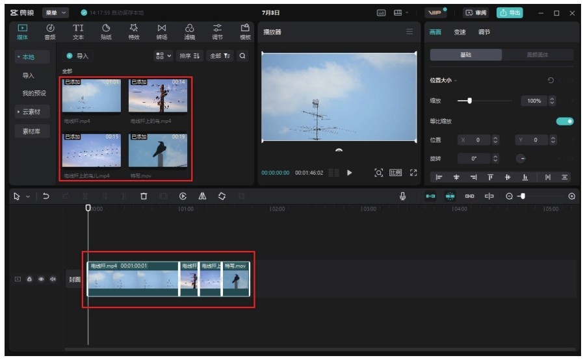Switch to the 文本 text tab
The image size is (585, 360).
click(78, 31)
